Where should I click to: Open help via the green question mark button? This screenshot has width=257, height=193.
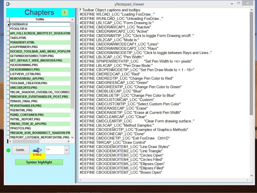(65, 12)
